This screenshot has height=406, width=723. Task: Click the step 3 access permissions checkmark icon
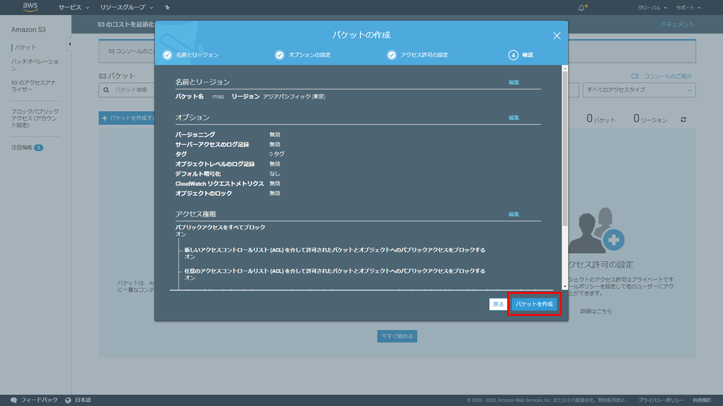tap(391, 55)
